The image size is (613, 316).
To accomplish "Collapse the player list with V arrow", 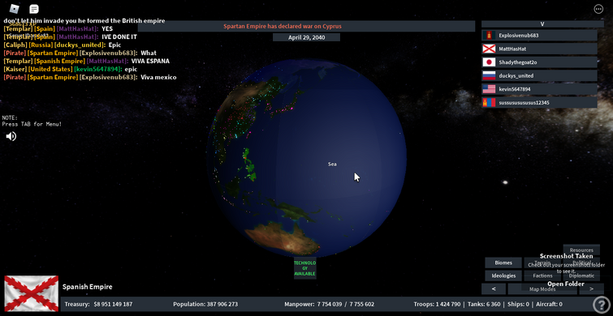I will coord(542,23).
